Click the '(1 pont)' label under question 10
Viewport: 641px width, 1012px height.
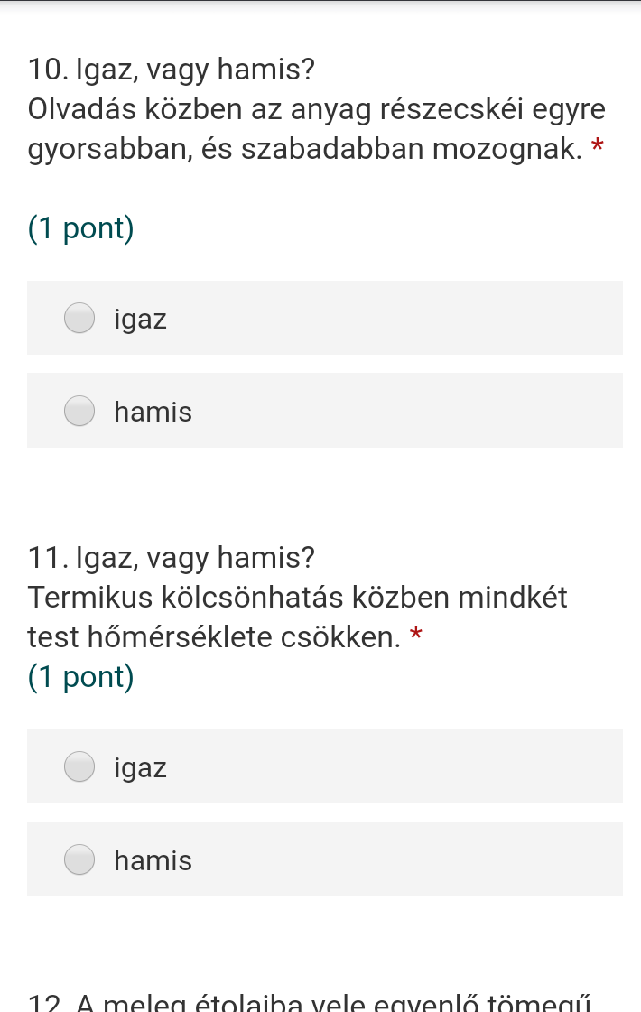pyautogui.click(x=81, y=228)
